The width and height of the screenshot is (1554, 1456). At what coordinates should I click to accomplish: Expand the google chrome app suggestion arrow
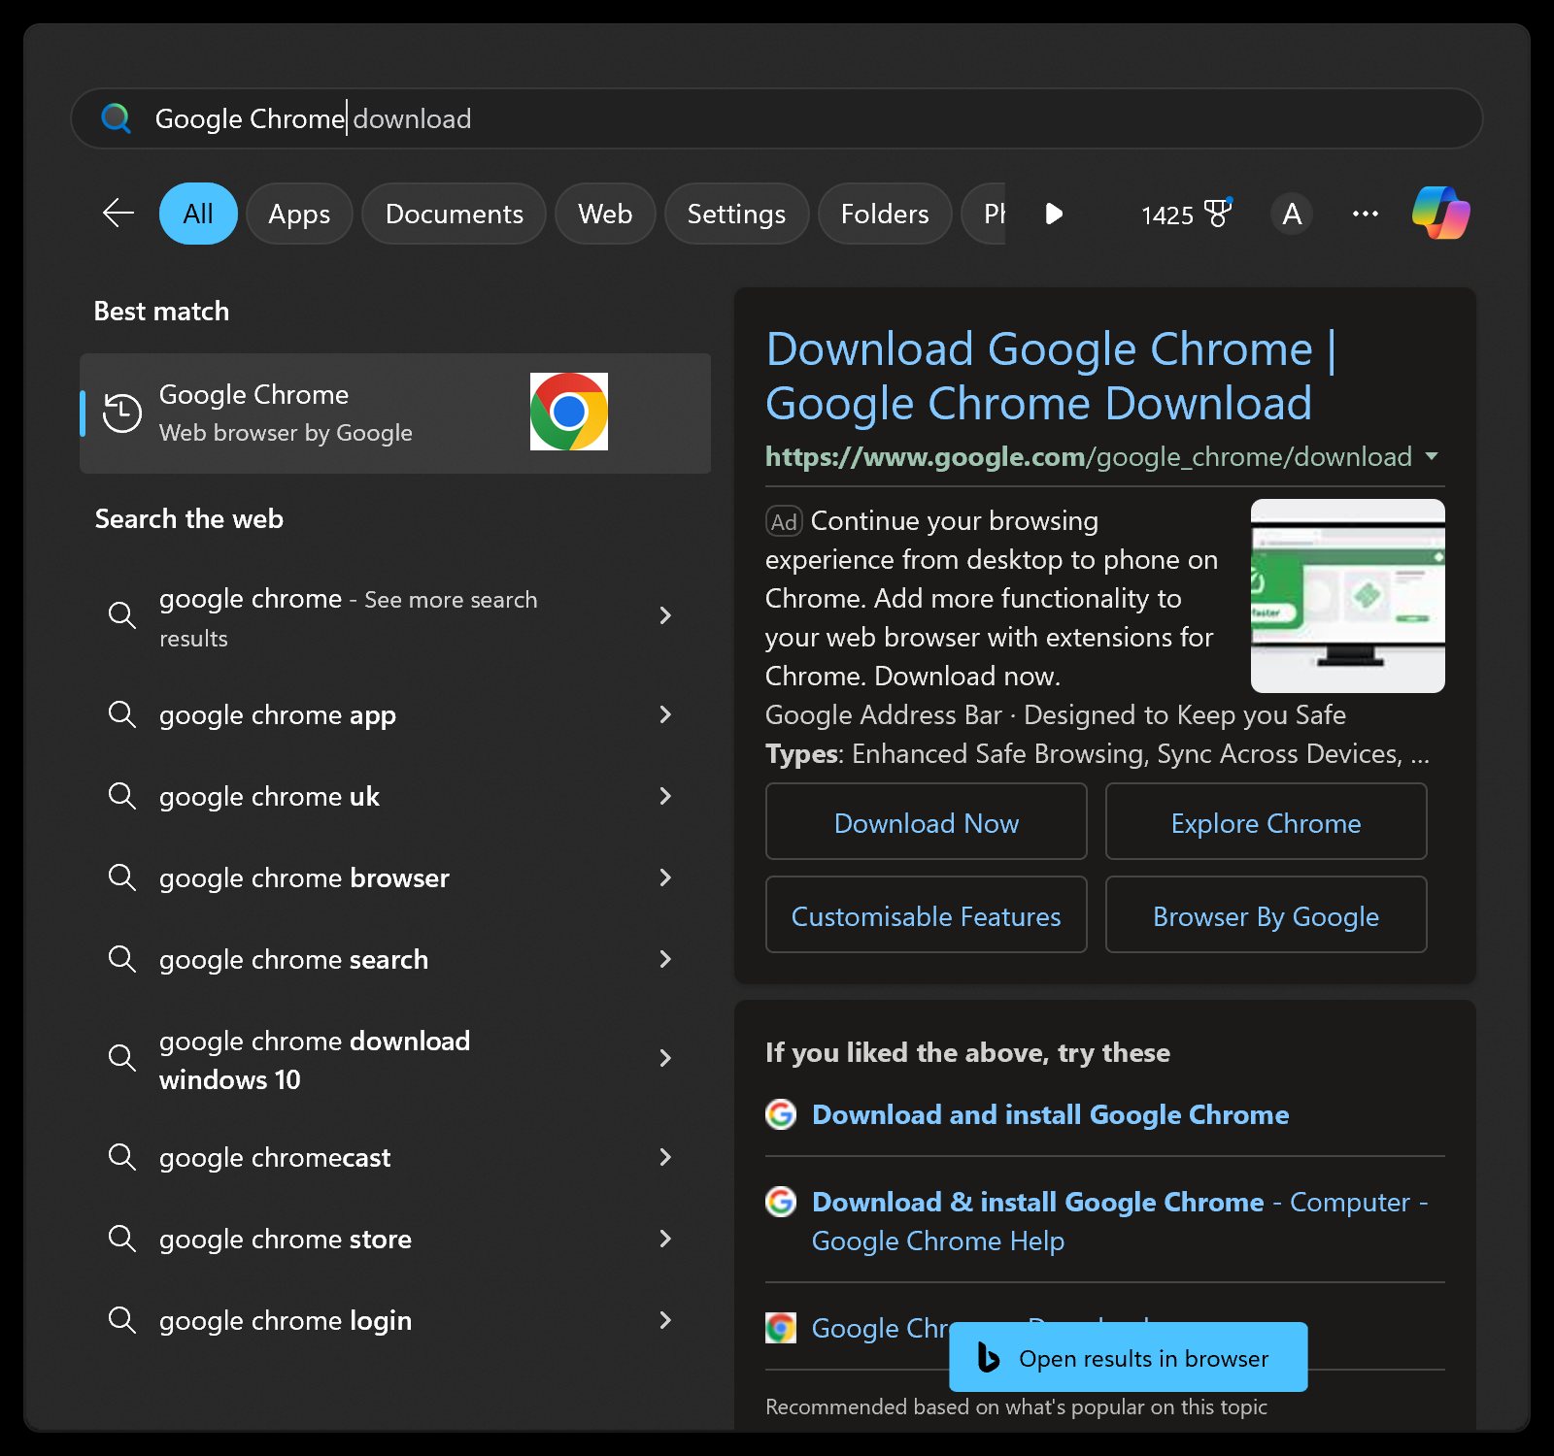(x=665, y=714)
